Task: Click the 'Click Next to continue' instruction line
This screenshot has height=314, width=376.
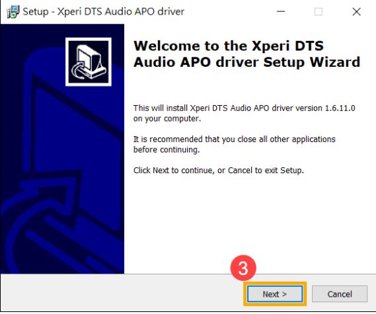Action: pos(219,170)
